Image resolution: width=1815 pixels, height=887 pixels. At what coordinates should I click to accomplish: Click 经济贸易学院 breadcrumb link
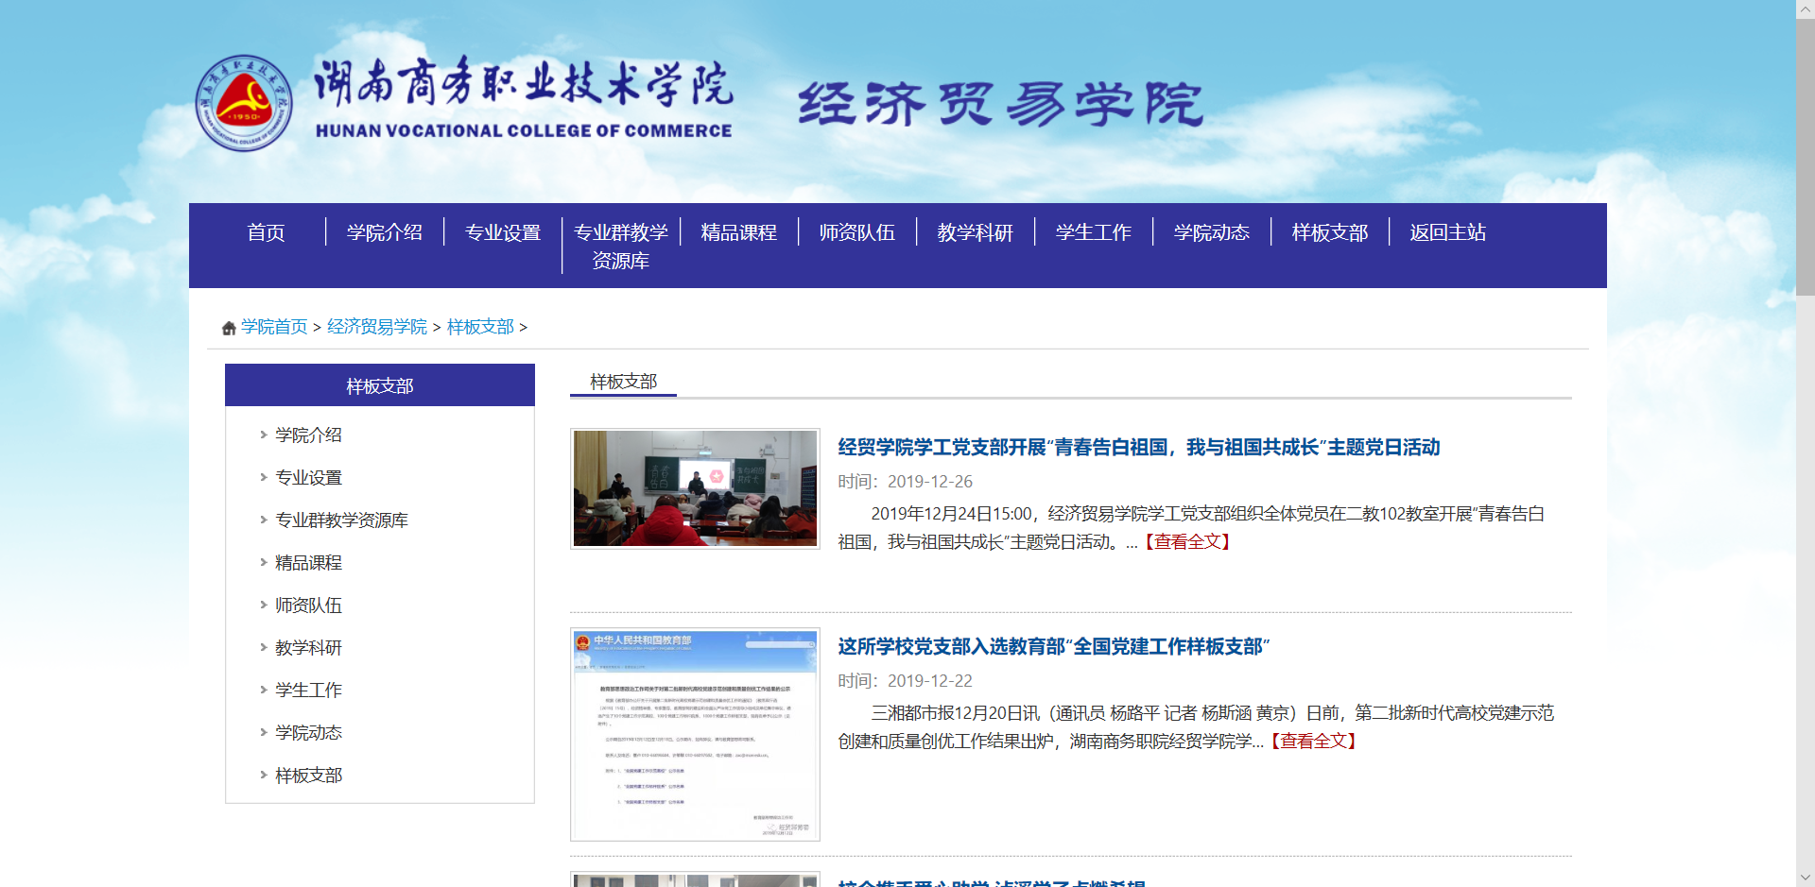tap(376, 327)
